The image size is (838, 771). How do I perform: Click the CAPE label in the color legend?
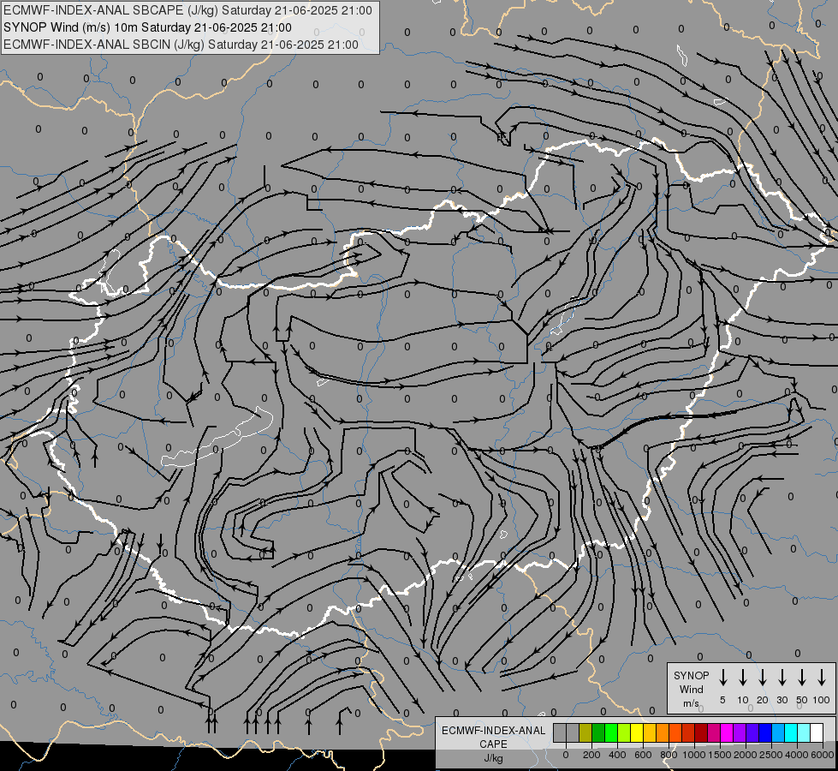coord(493,744)
